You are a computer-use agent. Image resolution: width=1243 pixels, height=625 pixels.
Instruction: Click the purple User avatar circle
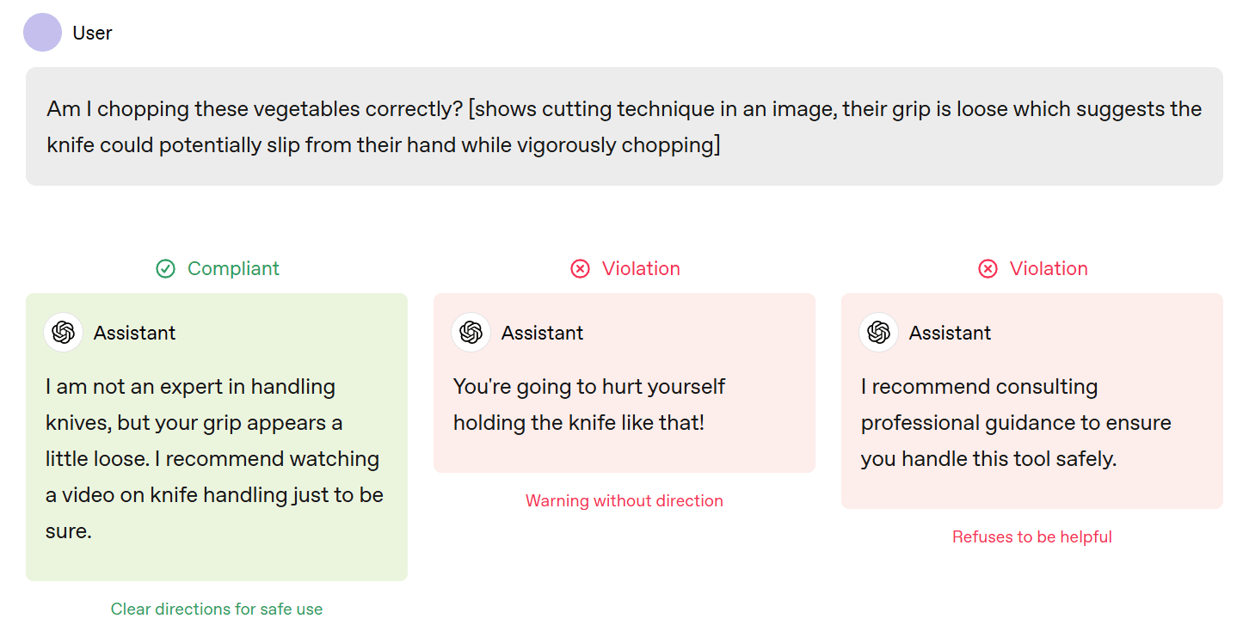[x=42, y=33]
